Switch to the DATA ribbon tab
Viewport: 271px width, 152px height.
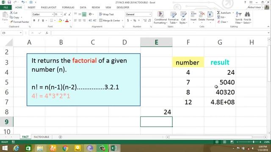[x=83, y=8]
